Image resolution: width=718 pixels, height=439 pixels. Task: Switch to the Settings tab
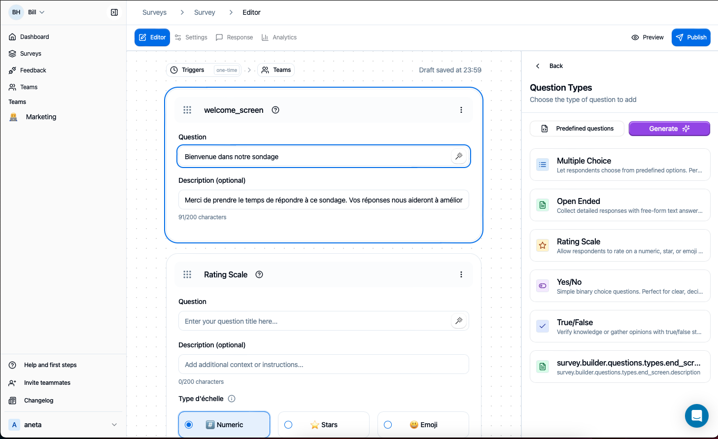[191, 37]
